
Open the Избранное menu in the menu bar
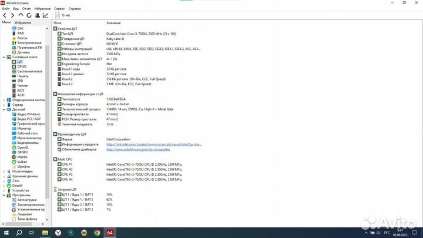coord(42,9)
